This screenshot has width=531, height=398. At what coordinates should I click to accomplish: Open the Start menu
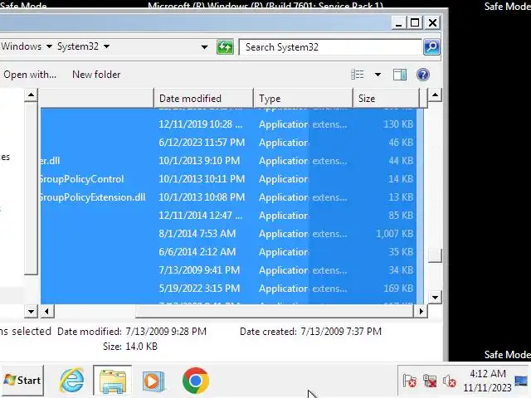22,381
